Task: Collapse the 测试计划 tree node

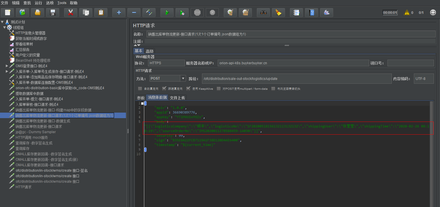Action: (x=2, y=22)
